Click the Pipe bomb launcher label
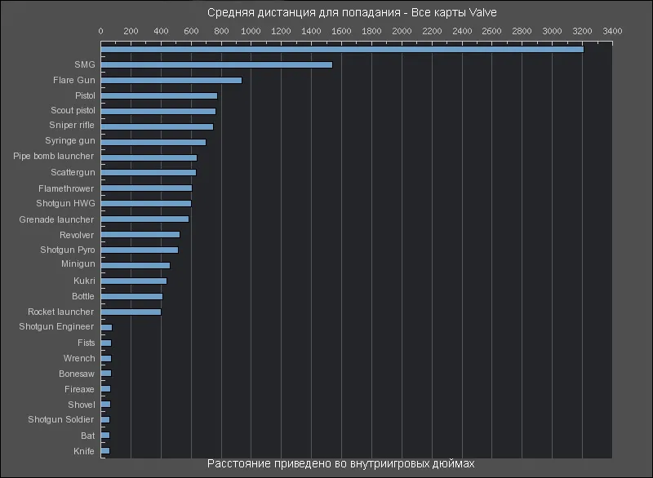Viewport: 653px width, 478px height. tap(53, 156)
